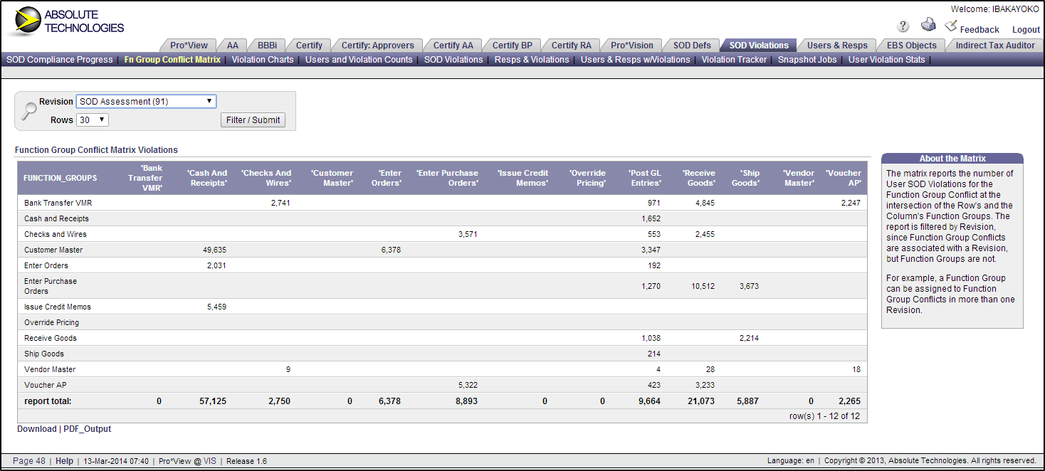Switch to the Pro*Vision tab
The height and width of the screenshot is (471, 1045).
coord(632,46)
